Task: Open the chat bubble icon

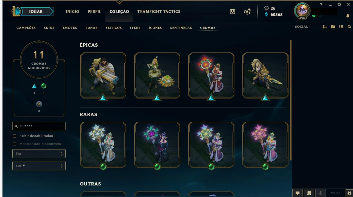Action: coord(298,193)
